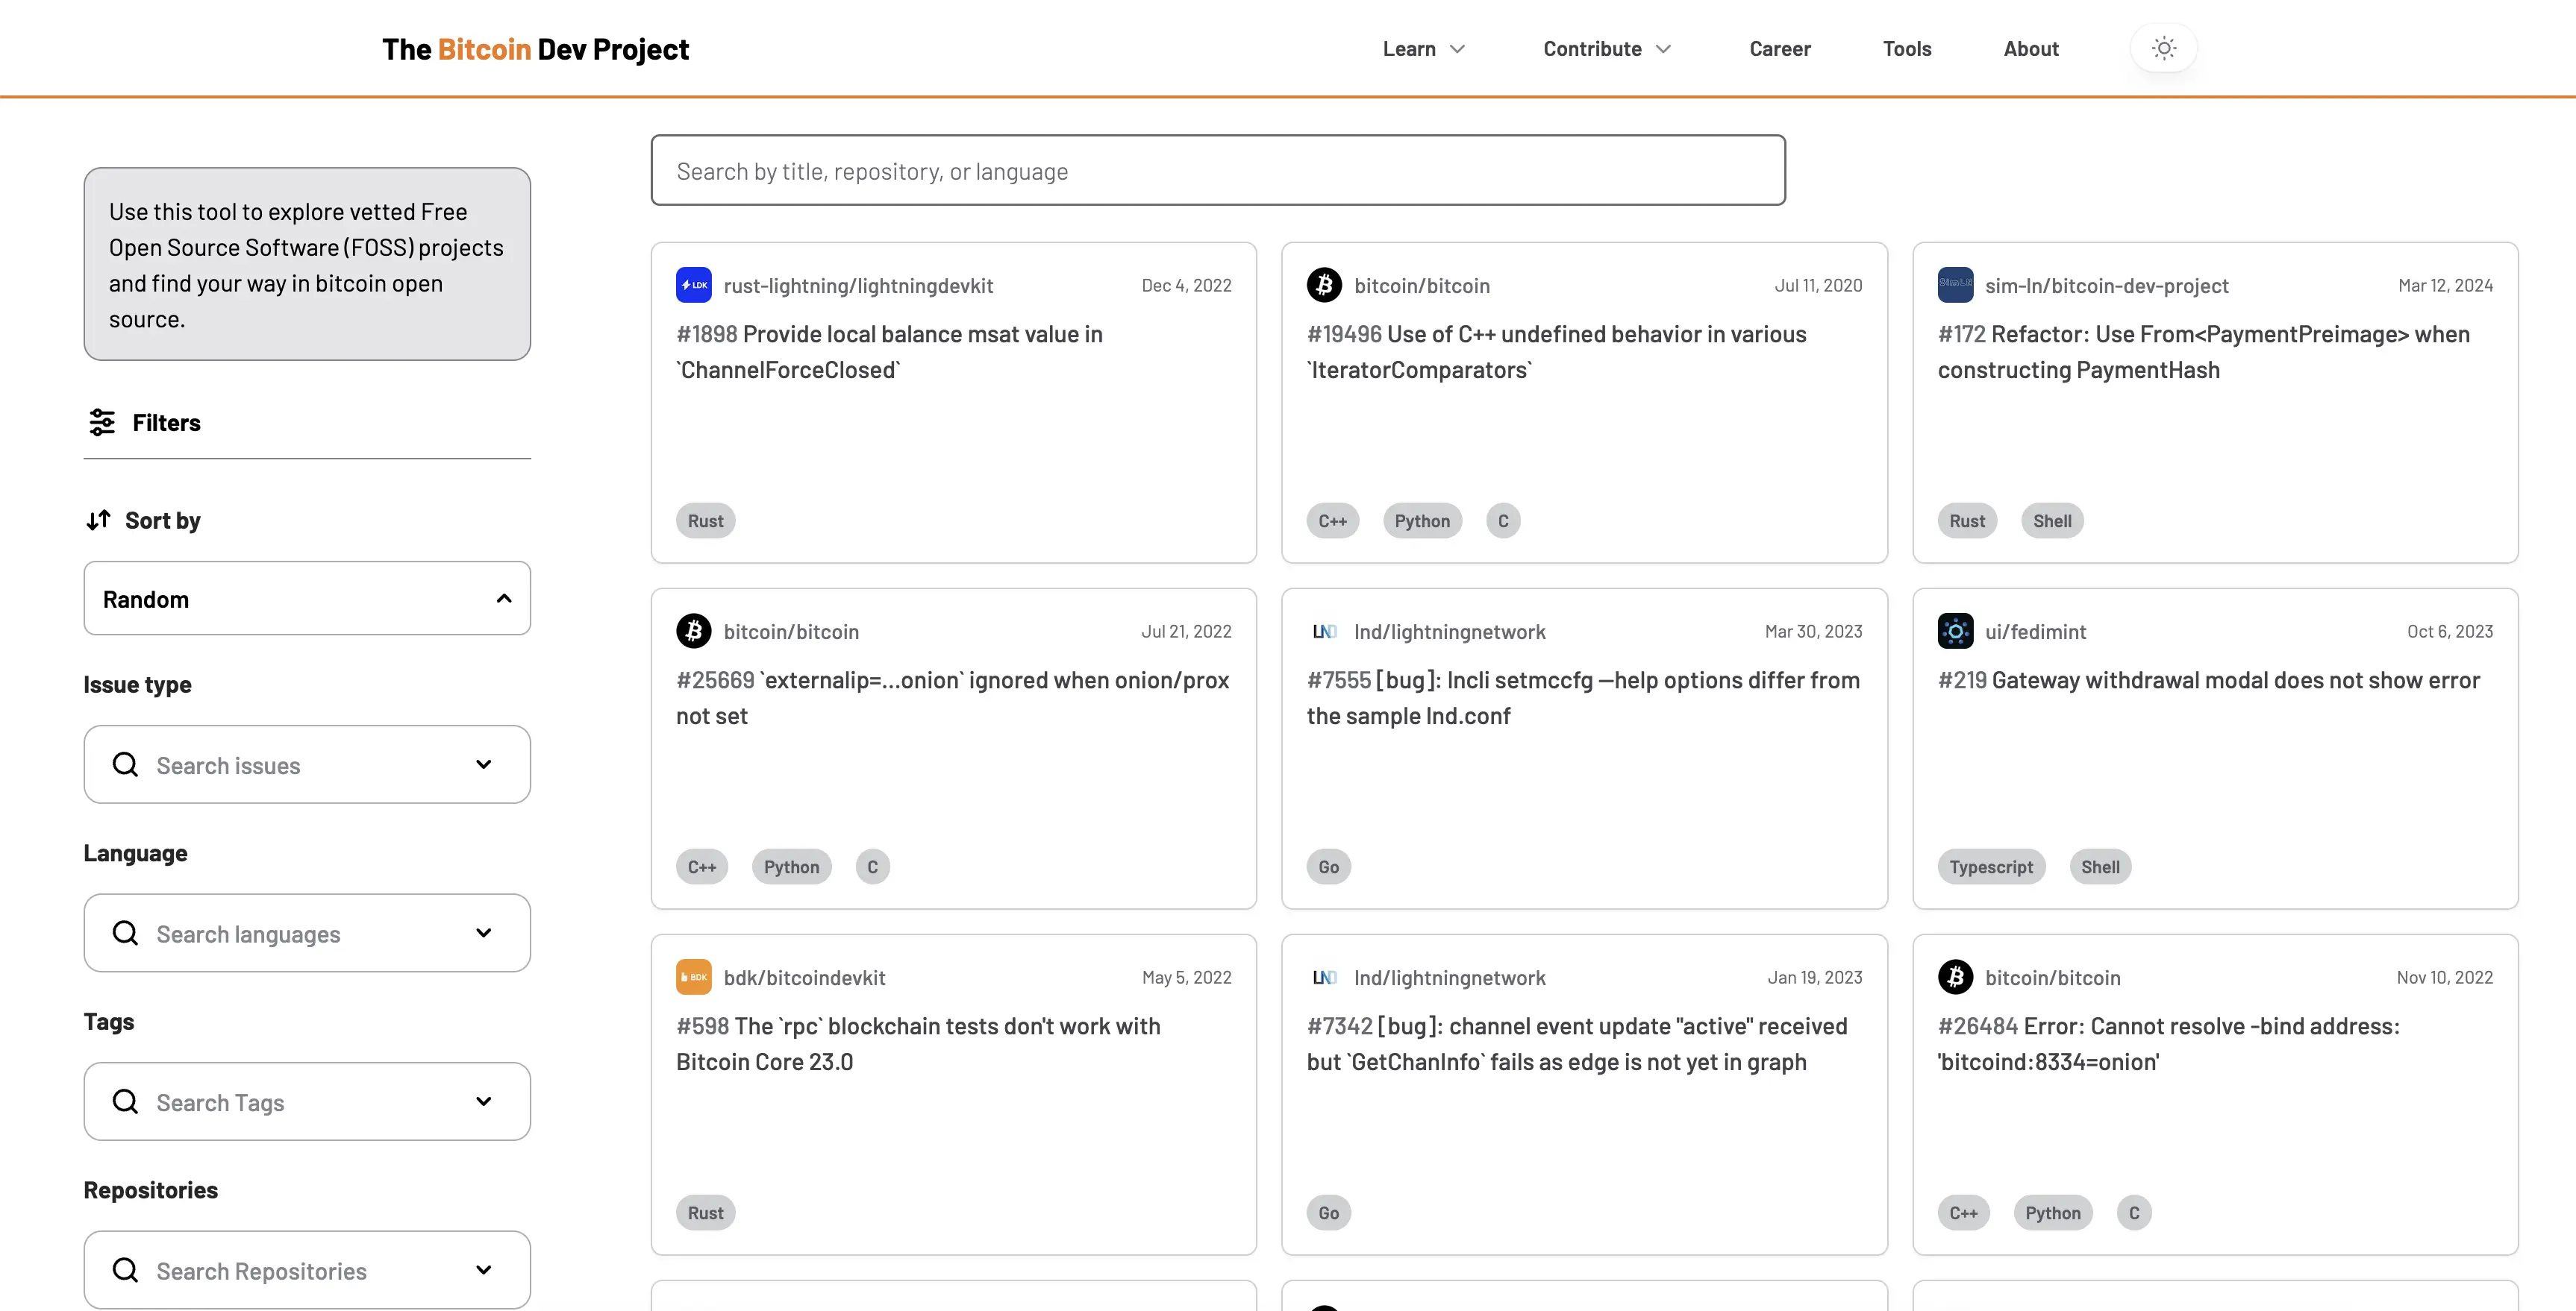The image size is (2576, 1311).
Task: Click the Typescript tag on fedimint card
Action: pos(1990,867)
